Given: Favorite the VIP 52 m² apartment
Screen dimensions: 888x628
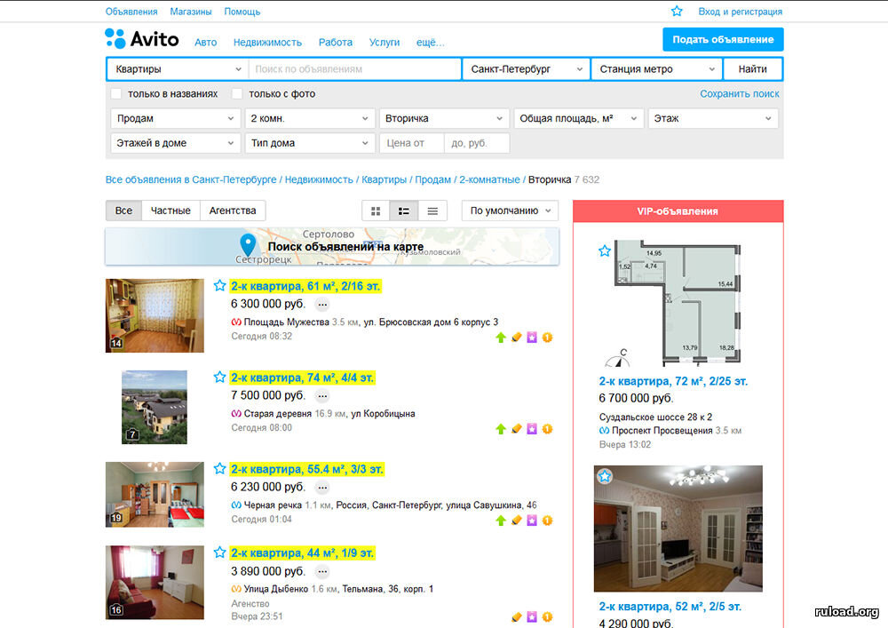Looking at the screenshot, I should pyautogui.click(x=605, y=476).
